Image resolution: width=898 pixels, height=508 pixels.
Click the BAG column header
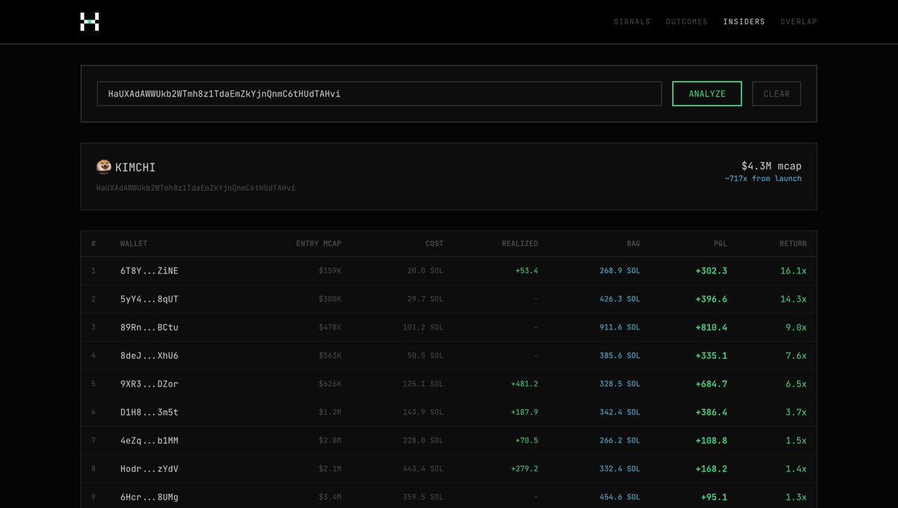point(633,244)
